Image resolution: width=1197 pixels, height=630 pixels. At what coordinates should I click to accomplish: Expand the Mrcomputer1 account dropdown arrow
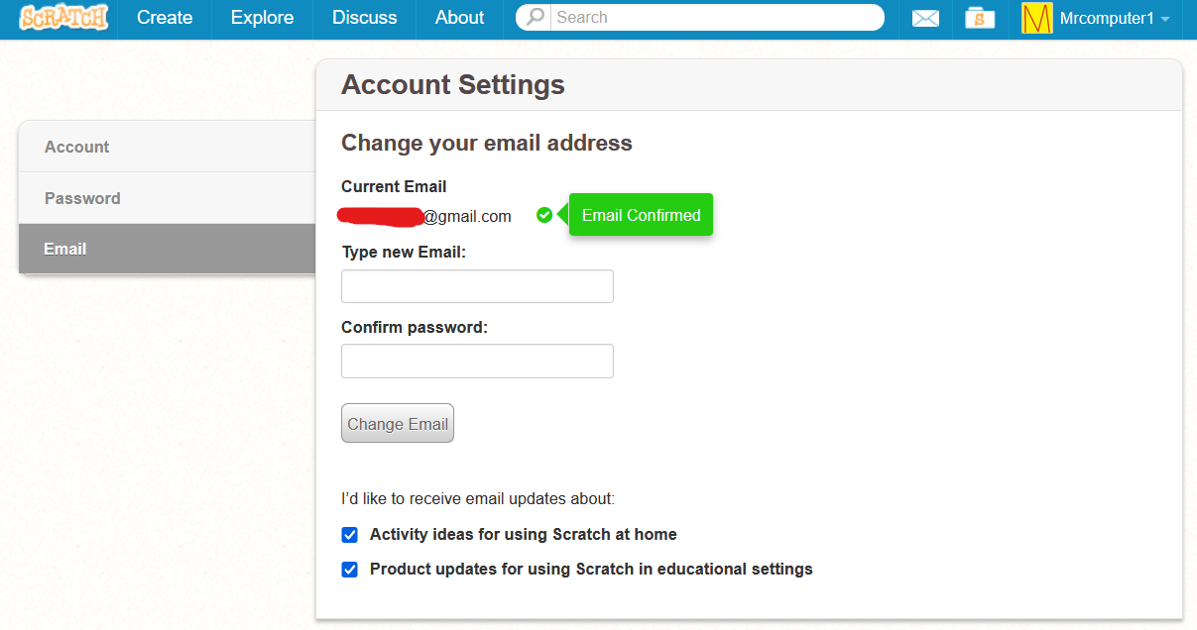[1165, 20]
